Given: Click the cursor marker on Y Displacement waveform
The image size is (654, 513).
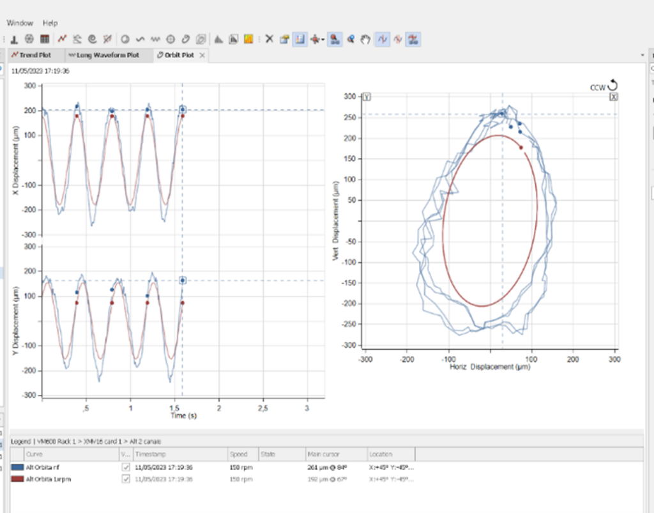Looking at the screenshot, I should [183, 280].
